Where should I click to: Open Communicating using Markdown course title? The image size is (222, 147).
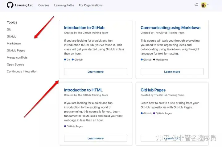171,28
